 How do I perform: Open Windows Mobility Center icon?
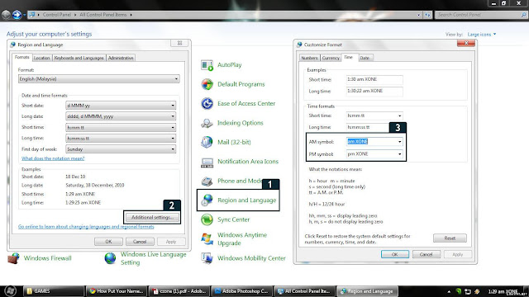click(x=207, y=258)
